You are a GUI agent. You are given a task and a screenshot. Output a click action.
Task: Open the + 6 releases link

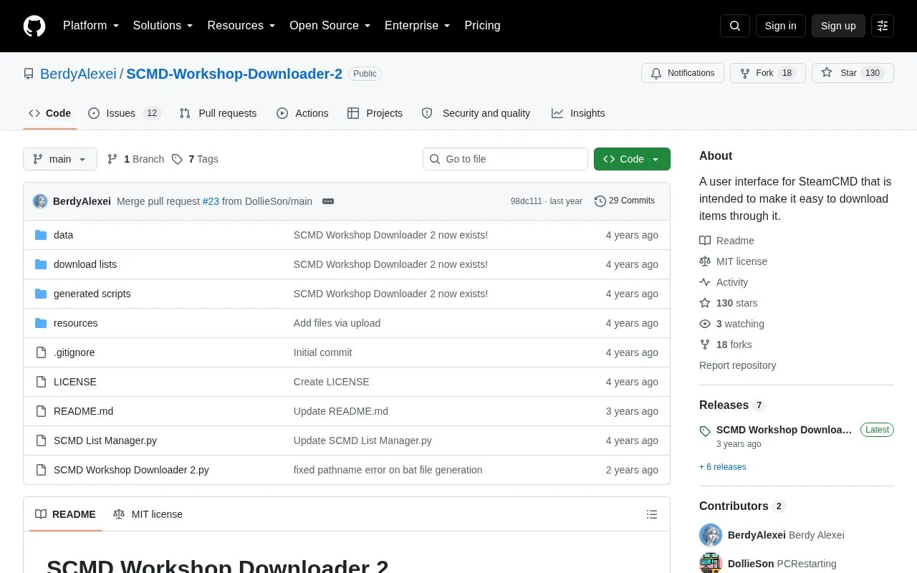722,467
